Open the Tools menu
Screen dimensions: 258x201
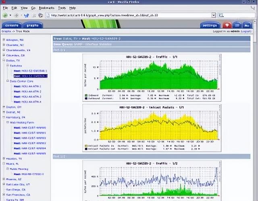[62, 8]
